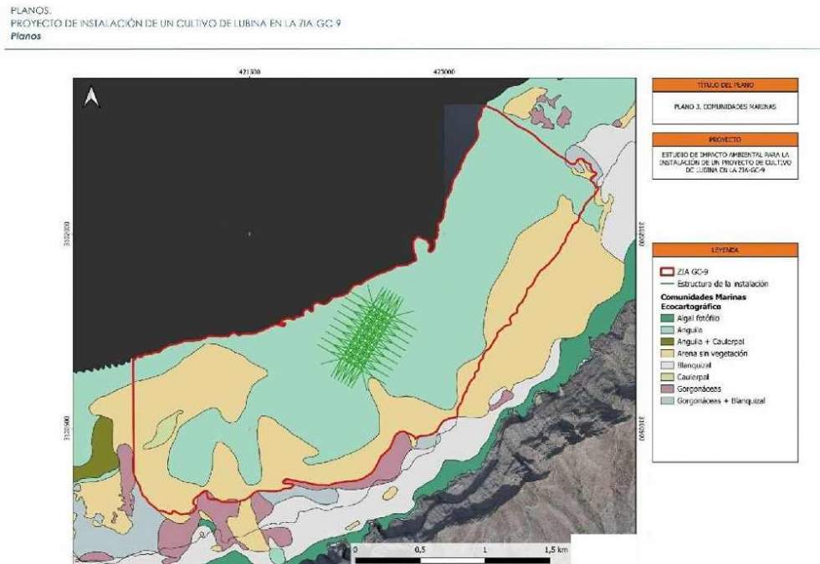Screen dimensions: 820x564
Task: Select the green installation structure grid on the map
Action: [x=368, y=337]
